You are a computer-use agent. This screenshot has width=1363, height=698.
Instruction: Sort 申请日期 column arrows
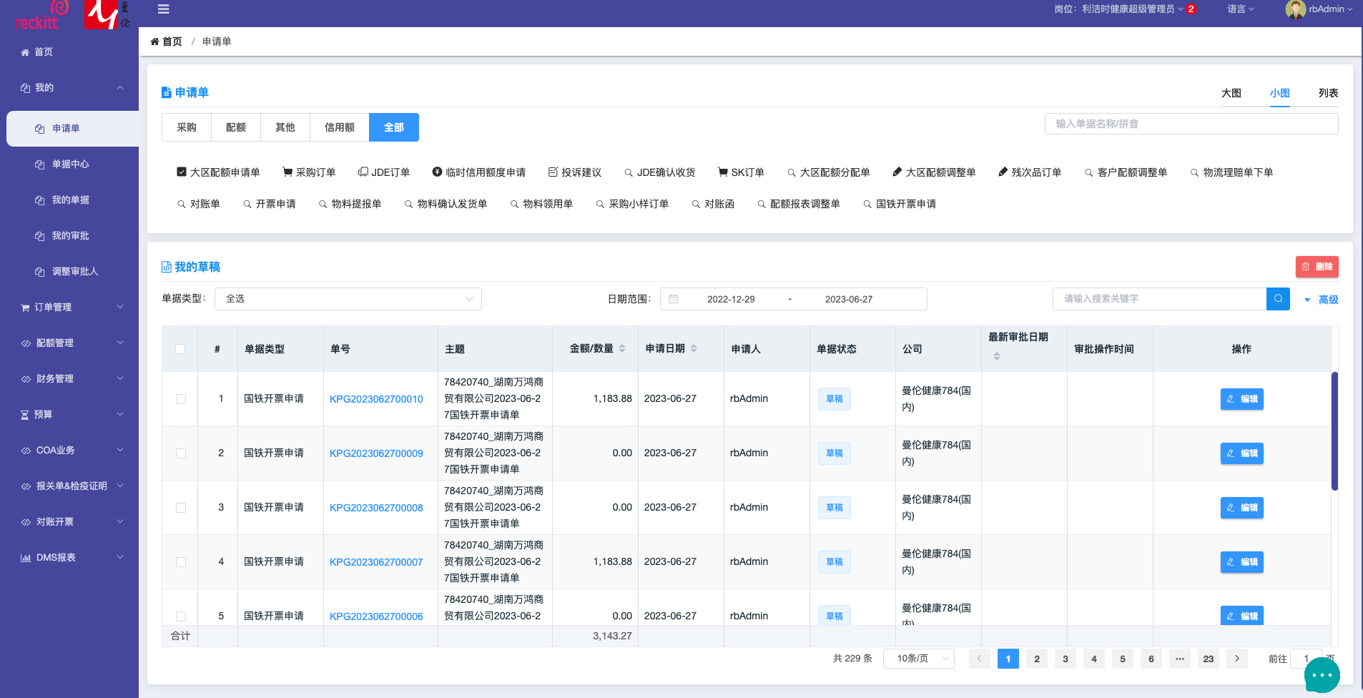pyautogui.click(x=694, y=348)
